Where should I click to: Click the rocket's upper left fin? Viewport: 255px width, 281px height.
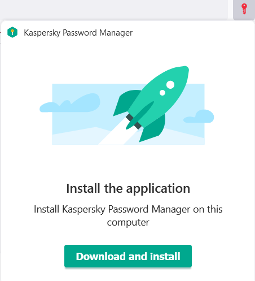[x=126, y=102]
